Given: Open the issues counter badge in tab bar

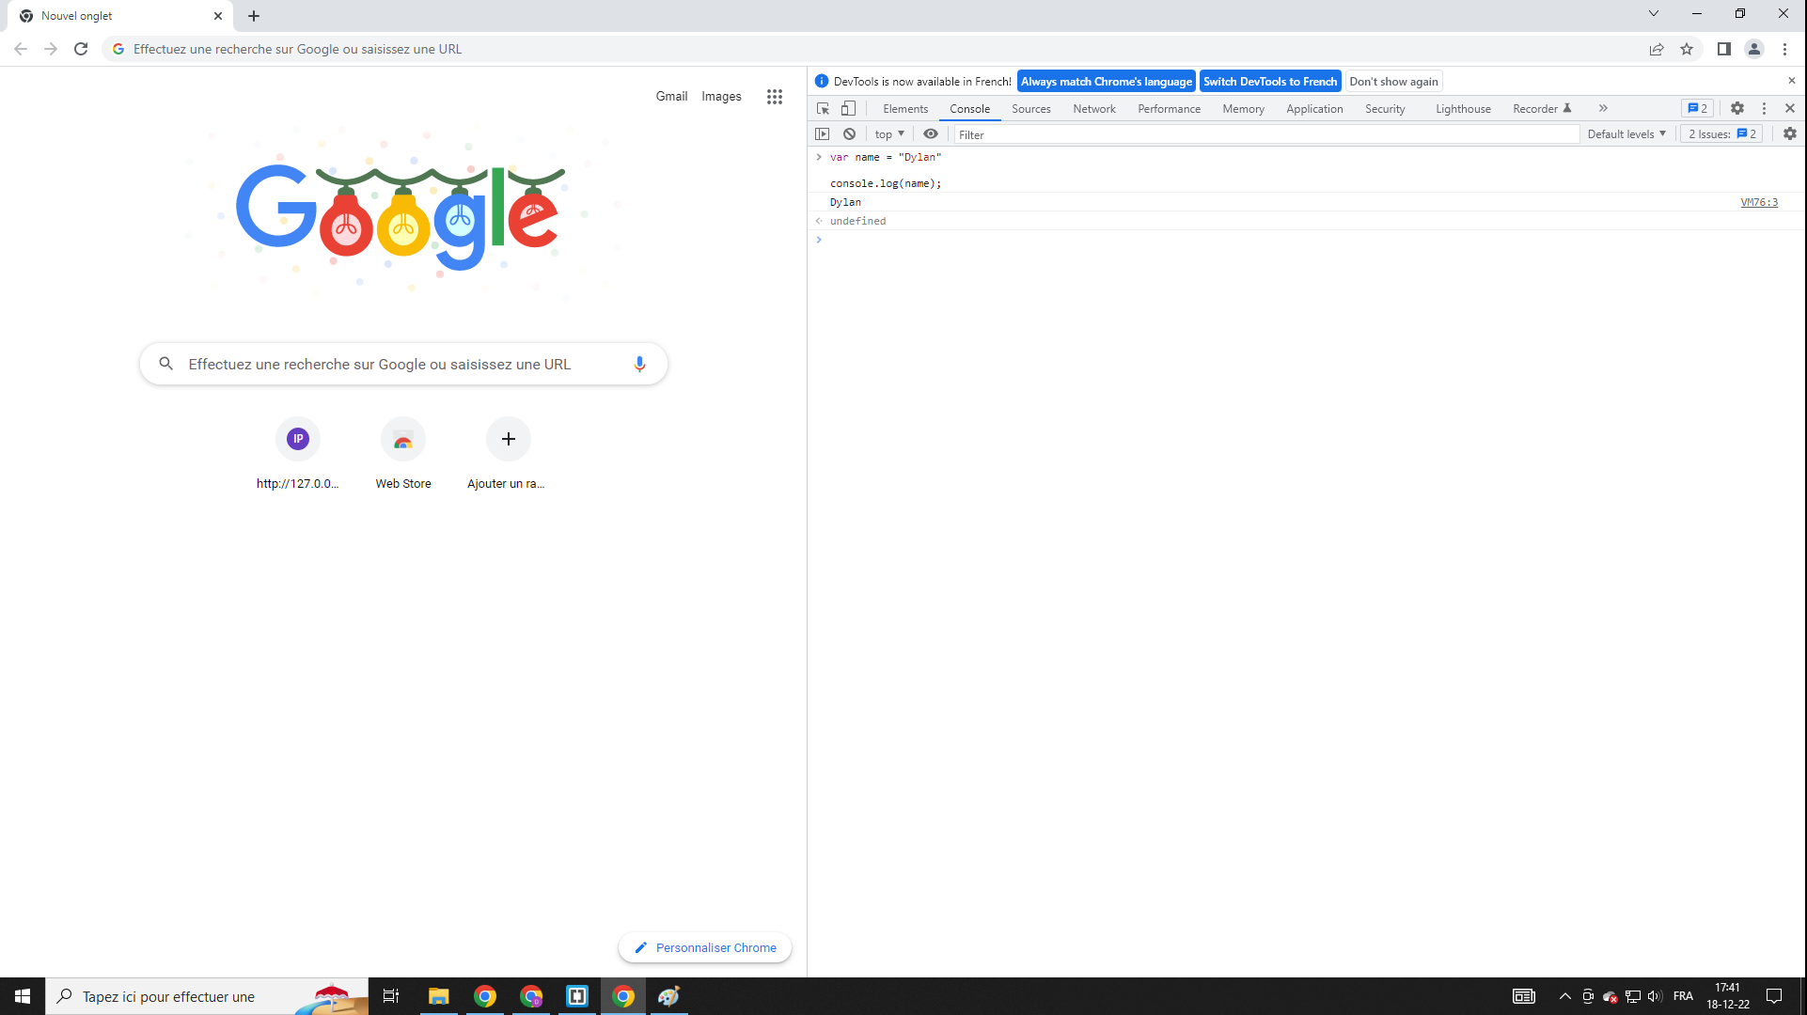Looking at the screenshot, I should click(1698, 108).
